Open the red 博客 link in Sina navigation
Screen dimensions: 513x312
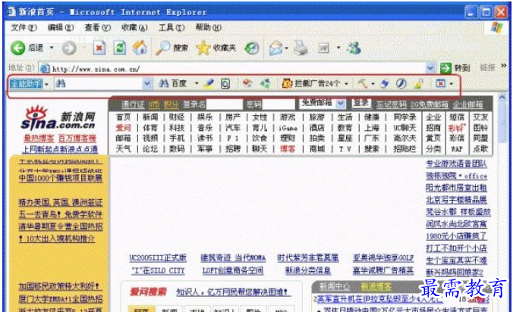coord(288,149)
